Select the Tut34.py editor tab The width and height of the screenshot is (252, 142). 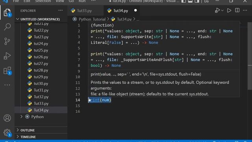pos(122,11)
